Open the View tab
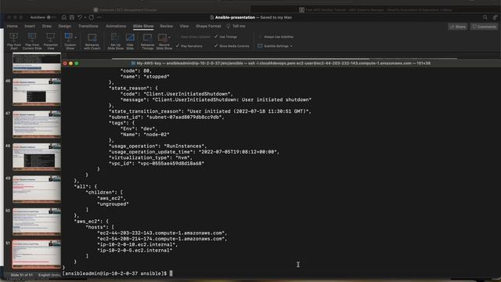The image size is (501, 282). (184, 26)
